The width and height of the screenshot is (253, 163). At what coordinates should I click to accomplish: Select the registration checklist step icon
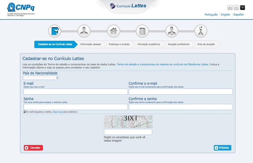click(x=55, y=31)
